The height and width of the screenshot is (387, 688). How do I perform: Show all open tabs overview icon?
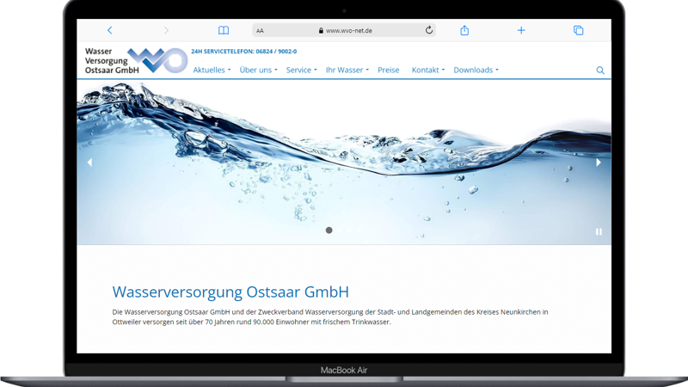point(578,30)
